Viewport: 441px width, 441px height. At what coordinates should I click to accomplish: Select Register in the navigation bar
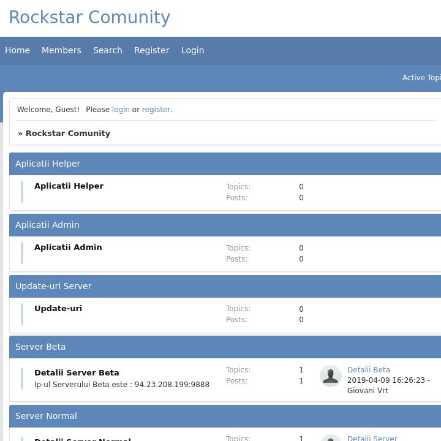tap(151, 50)
